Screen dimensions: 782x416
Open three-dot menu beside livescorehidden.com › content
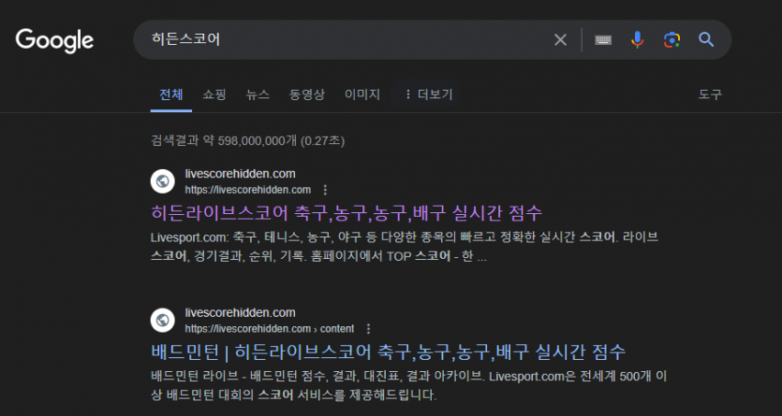(x=369, y=328)
